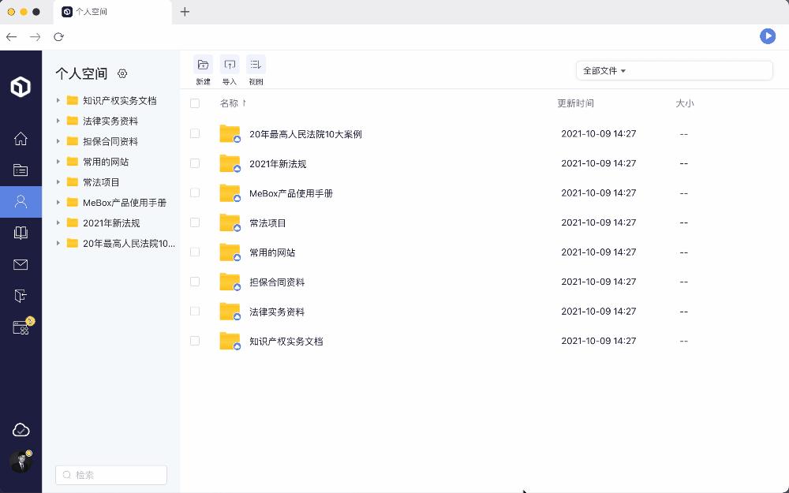
Task: Click the 导入 import icon
Action: click(x=230, y=64)
